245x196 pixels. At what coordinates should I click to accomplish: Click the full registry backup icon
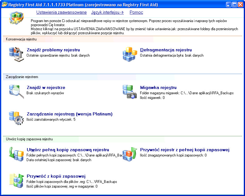pyautogui.click(x=16, y=154)
